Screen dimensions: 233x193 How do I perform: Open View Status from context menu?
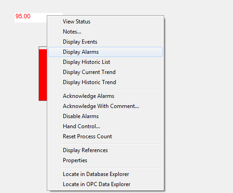pos(105,22)
